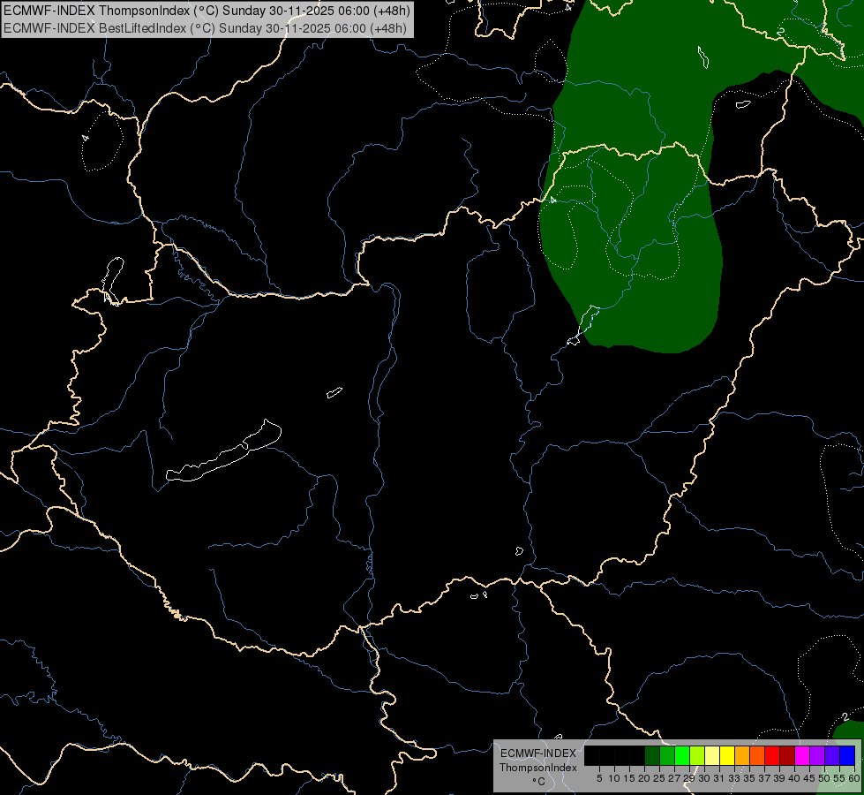Click the legend scale value "50"
The height and width of the screenshot is (795, 864).
coord(824,778)
